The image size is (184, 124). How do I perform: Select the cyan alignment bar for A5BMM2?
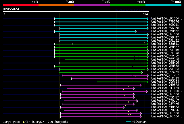[95, 31]
